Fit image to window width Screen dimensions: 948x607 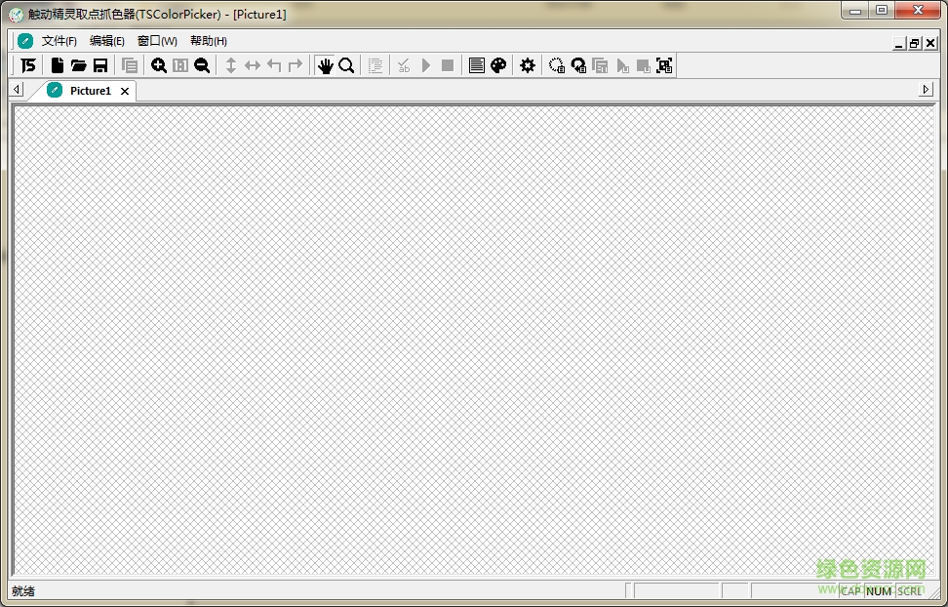(252, 64)
